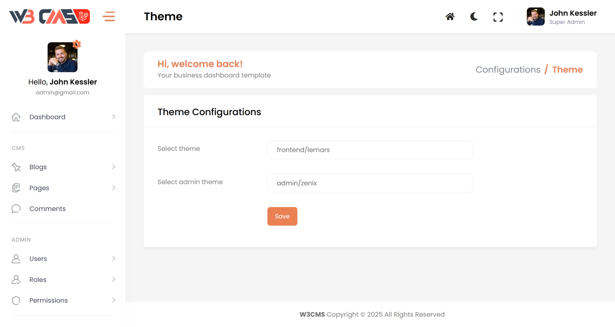Click the gear icon on sidebar profile photo
This screenshot has width=615, height=327.
[77, 44]
